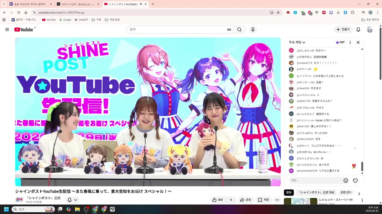Open the Google bookmark

(65, 20)
